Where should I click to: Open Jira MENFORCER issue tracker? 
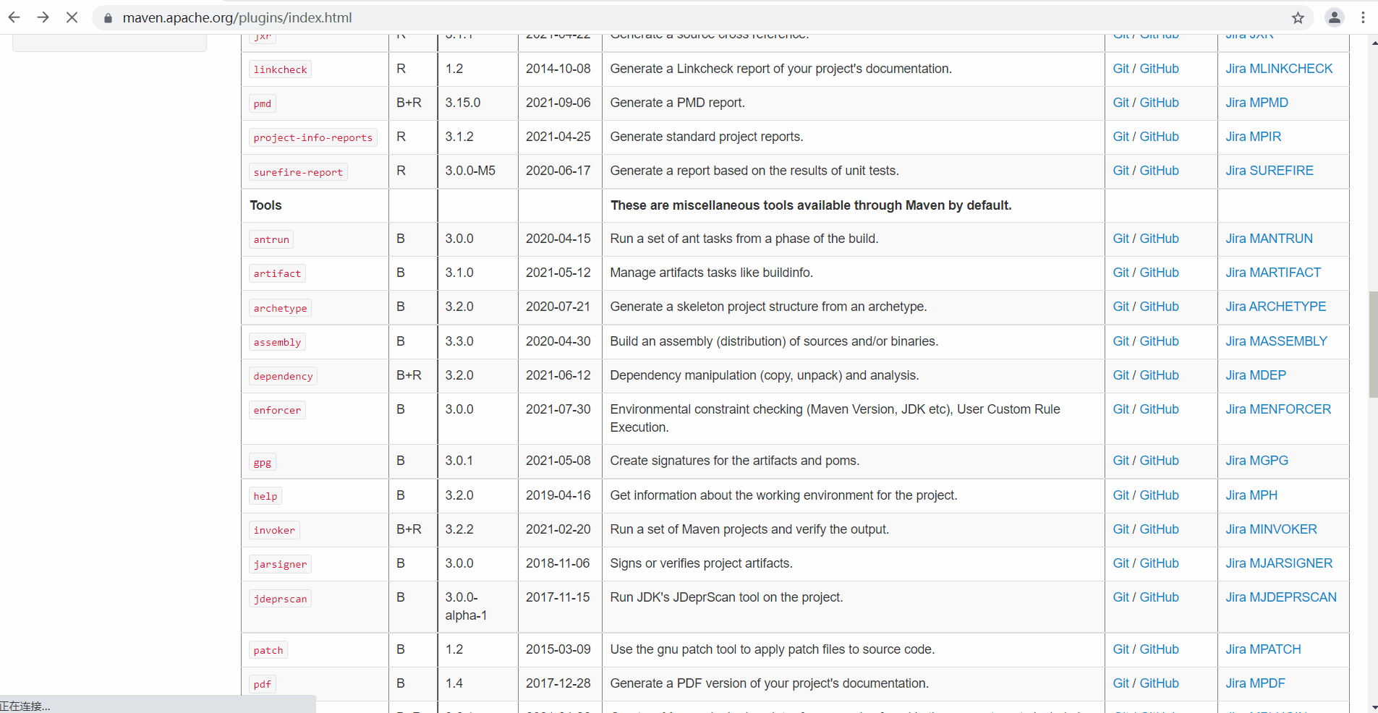1278,409
